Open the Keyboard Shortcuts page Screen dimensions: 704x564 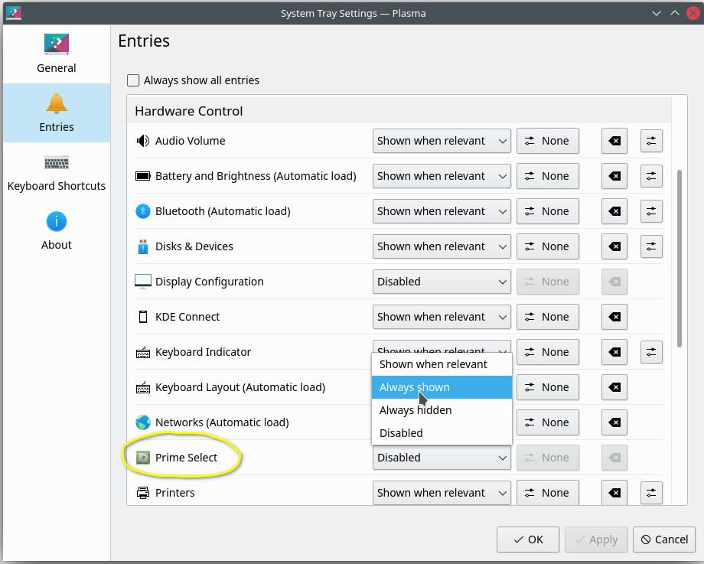coord(57,172)
